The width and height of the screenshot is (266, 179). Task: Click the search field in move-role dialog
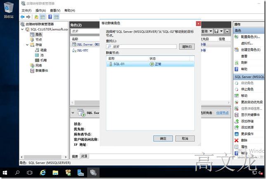(141, 47)
